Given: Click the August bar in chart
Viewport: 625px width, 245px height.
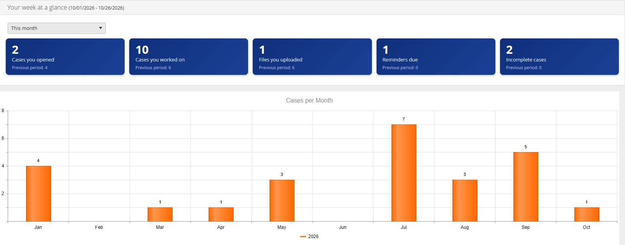Looking at the screenshot, I should (465, 200).
